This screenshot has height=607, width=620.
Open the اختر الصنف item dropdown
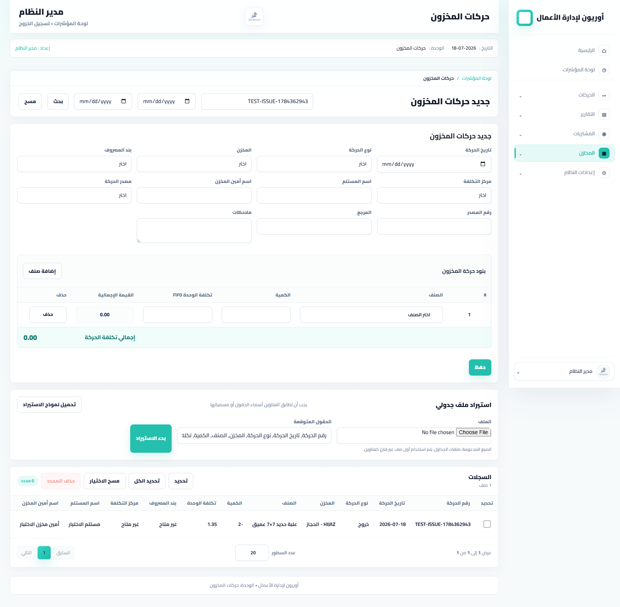[371, 315]
